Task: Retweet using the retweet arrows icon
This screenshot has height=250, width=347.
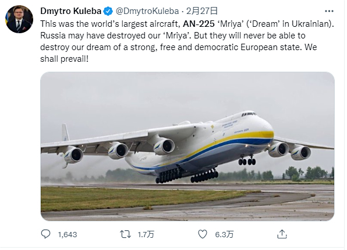Action: [x=125, y=234]
